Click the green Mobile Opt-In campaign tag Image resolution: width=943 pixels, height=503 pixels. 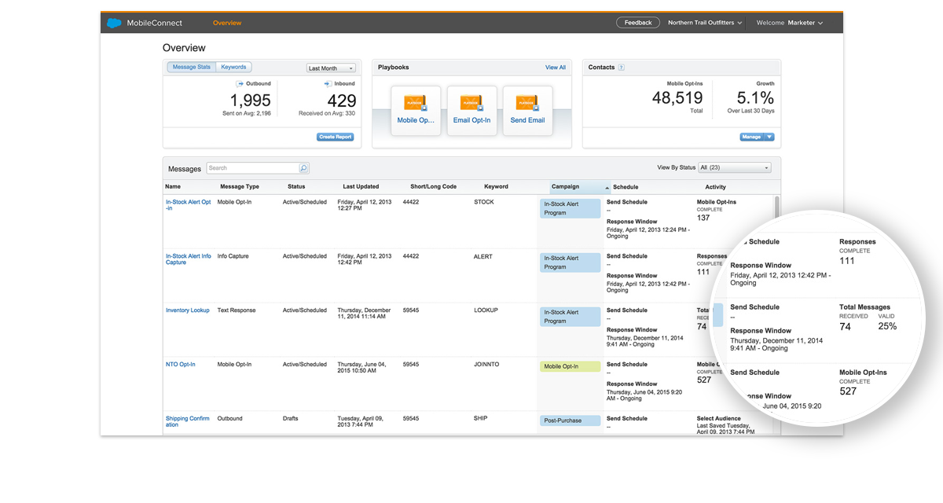pos(571,366)
